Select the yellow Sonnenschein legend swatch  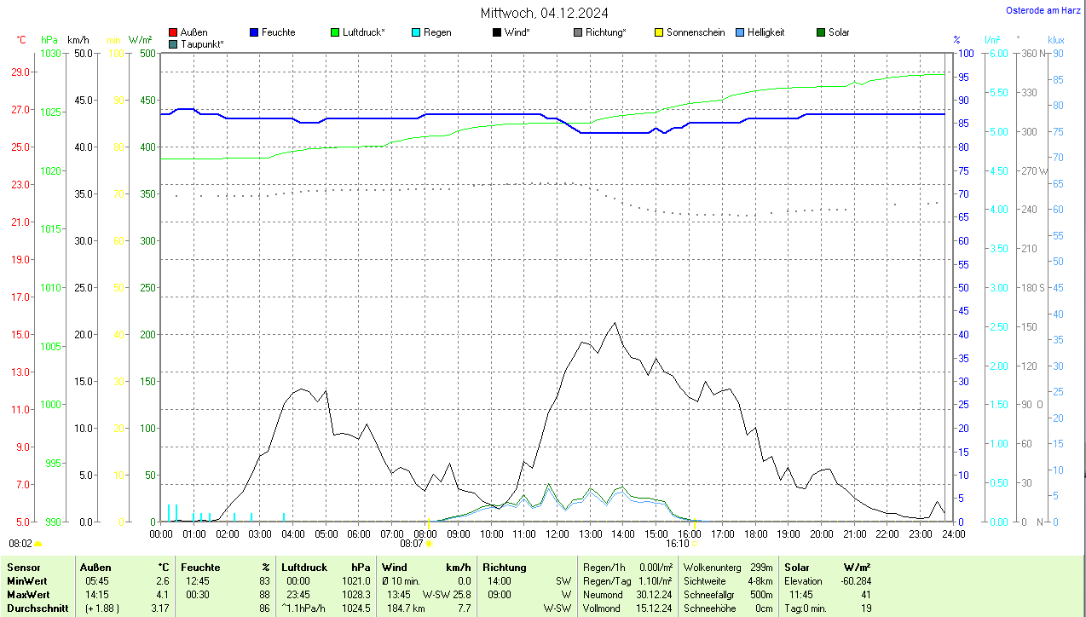tap(659, 32)
